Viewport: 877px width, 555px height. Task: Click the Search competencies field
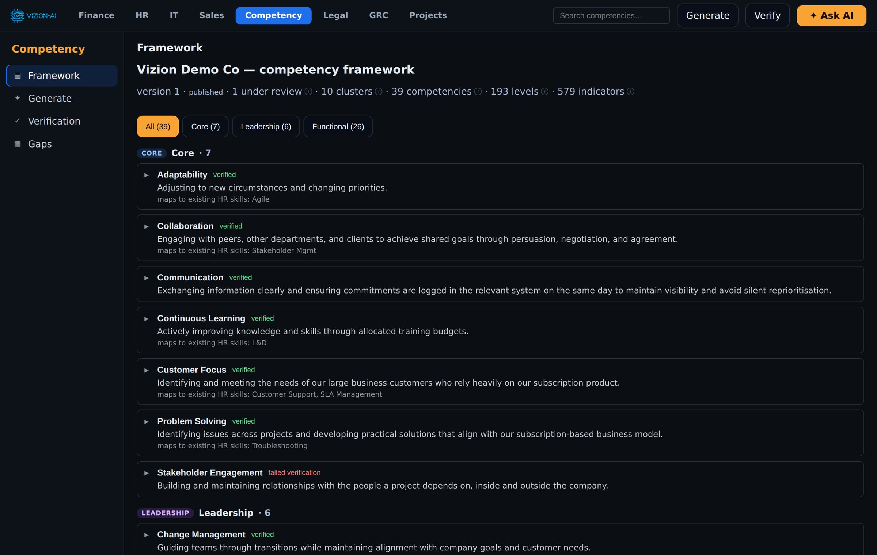click(611, 15)
